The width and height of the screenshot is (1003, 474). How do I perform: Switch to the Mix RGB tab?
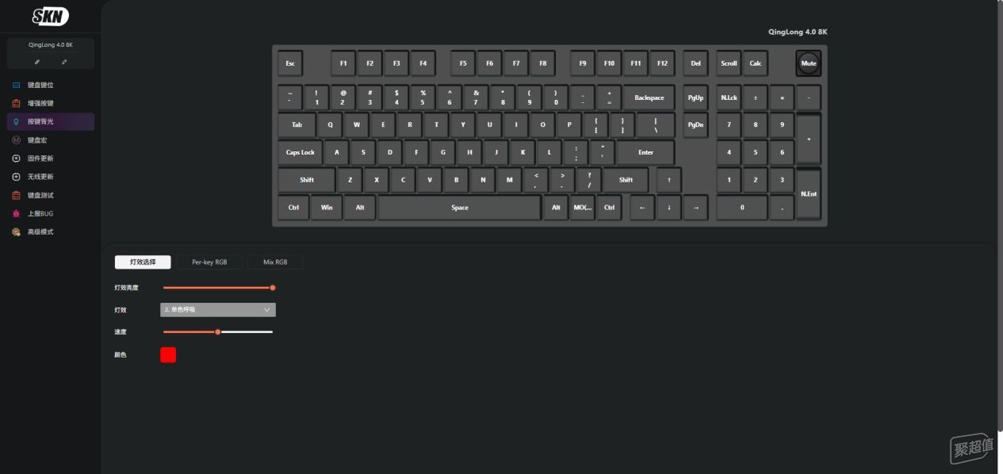point(275,262)
